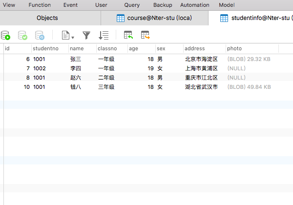Click the (BLOB) 29.32 KB photo cell
The image size is (293, 205).
point(249,59)
